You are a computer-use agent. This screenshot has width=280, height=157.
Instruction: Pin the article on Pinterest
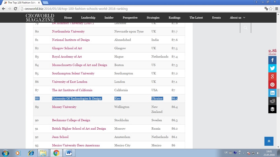272,85
